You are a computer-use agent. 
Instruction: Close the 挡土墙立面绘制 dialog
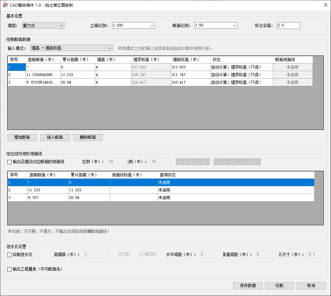click(325, 5)
